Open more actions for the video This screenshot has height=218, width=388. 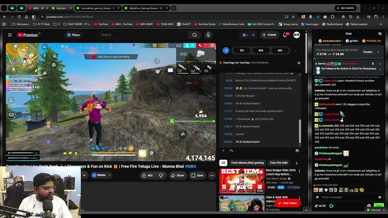pos(212,175)
